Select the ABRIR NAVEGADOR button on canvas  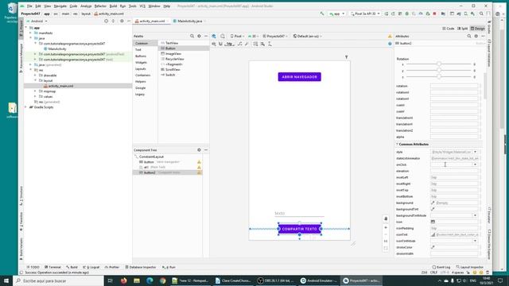[x=300, y=77]
